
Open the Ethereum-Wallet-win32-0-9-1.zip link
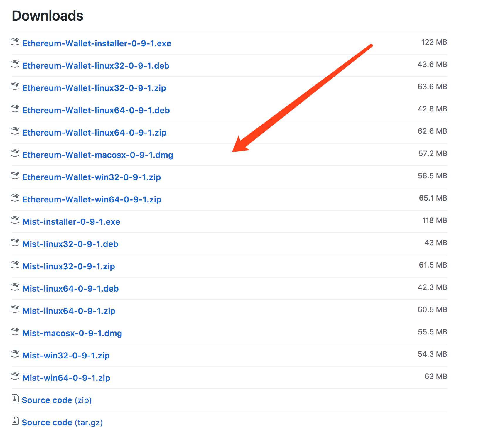coord(92,177)
